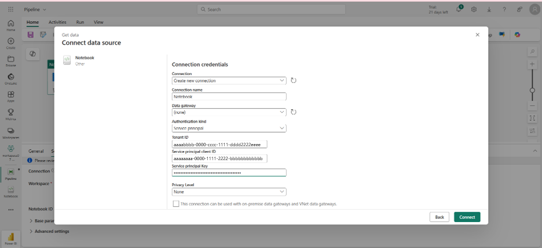The image size is (542, 248).
Task: Switch to the View ribbon tab
Action: click(98, 22)
